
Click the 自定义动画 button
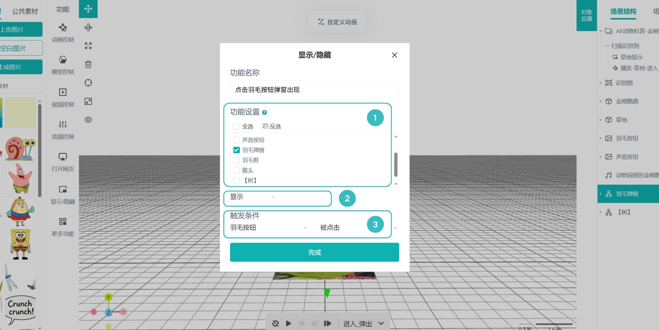pyautogui.click(x=337, y=22)
